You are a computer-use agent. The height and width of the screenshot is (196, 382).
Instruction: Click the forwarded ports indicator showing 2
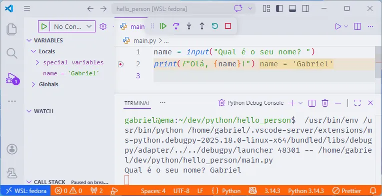point(96,191)
